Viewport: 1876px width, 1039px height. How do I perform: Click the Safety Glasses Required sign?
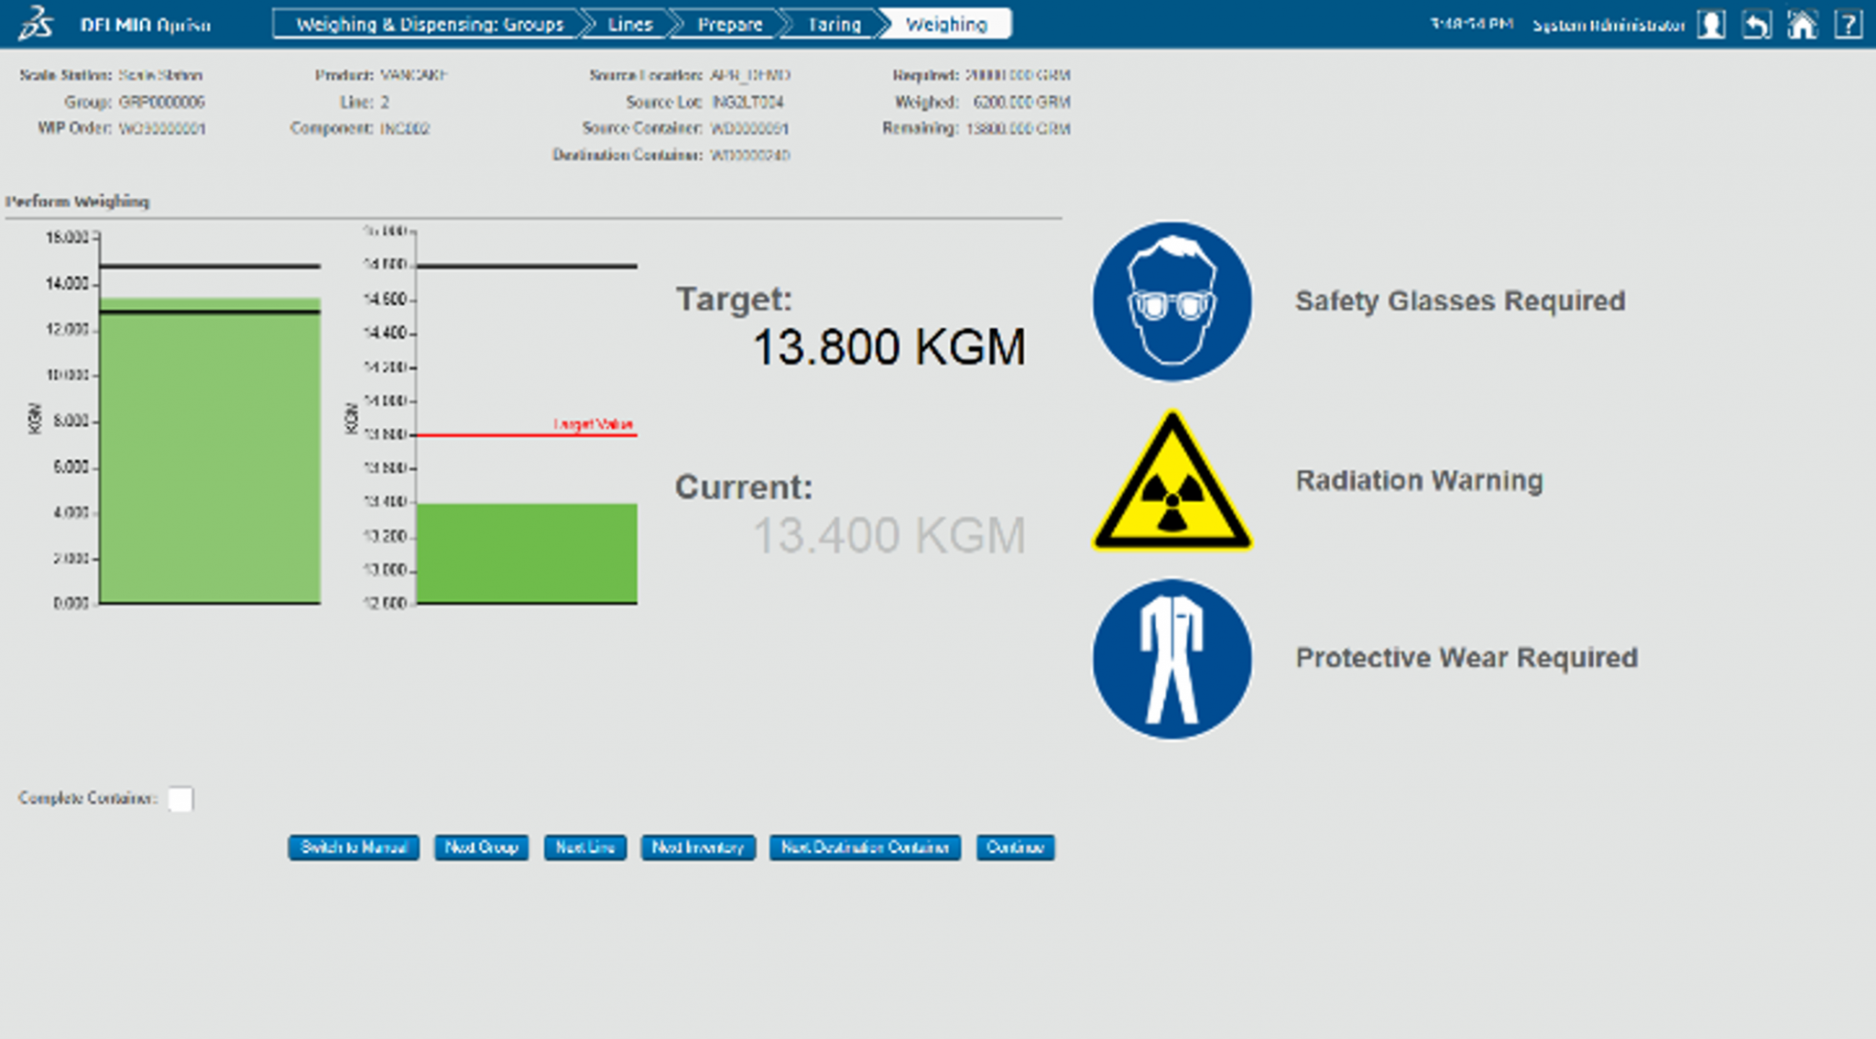click(x=1172, y=301)
